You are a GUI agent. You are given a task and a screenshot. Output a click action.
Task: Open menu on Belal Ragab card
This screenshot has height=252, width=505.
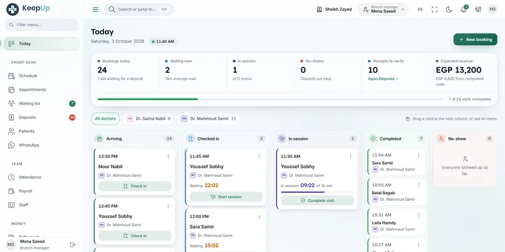[419, 185]
